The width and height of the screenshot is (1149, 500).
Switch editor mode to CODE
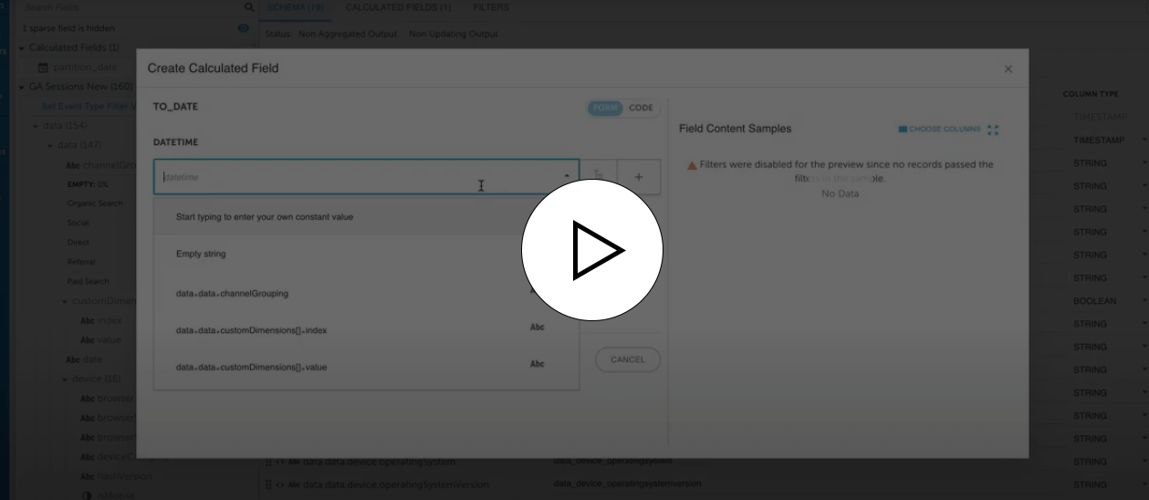coord(641,108)
